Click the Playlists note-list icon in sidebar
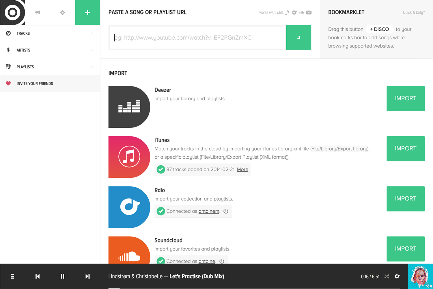The height and width of the screenshot is (289, 433). [8, 67]
